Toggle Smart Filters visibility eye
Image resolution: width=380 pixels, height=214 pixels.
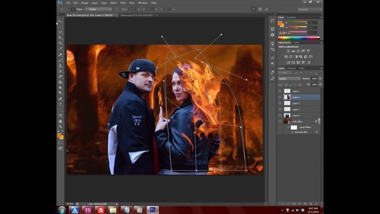289,127
